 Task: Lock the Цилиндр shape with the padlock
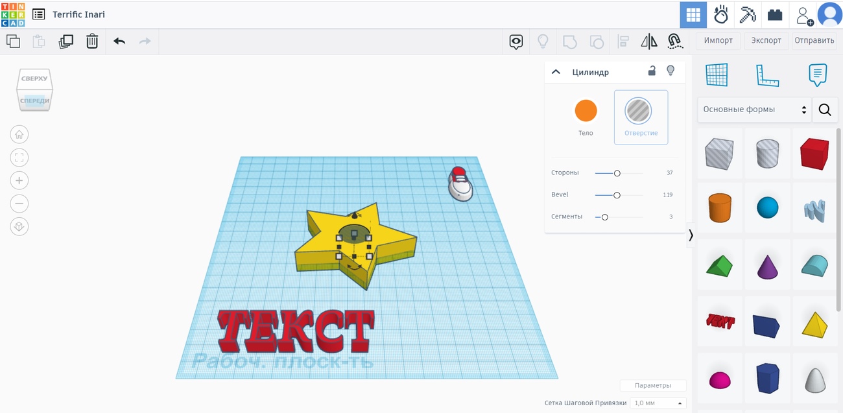pyautogui.click(x=651, y=71)
